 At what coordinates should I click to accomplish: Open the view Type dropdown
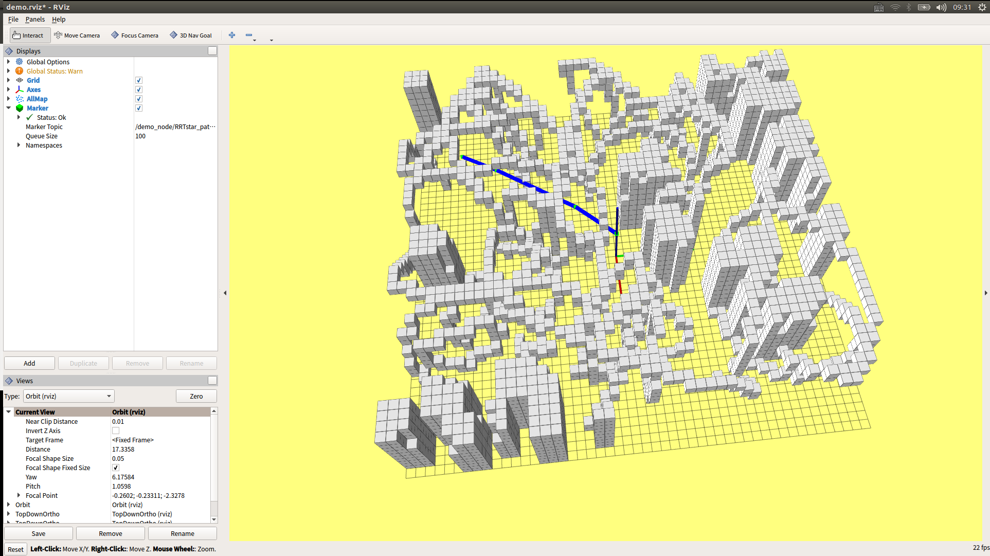68,396
